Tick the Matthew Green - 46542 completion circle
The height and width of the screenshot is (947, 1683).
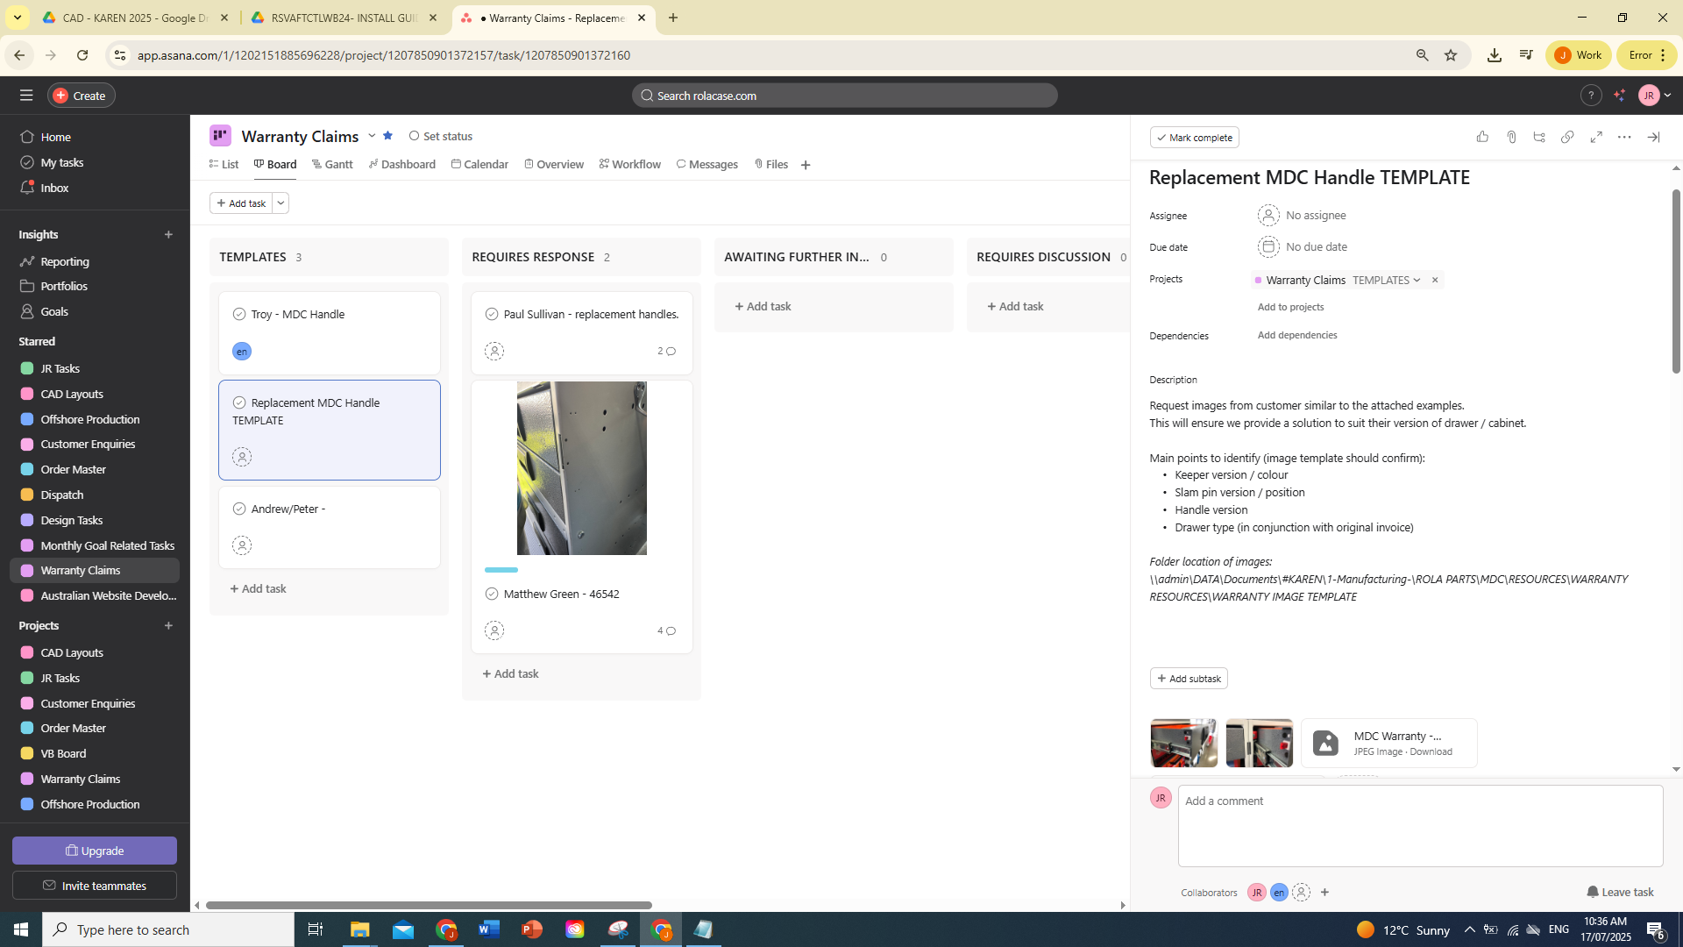pos(492,594)
